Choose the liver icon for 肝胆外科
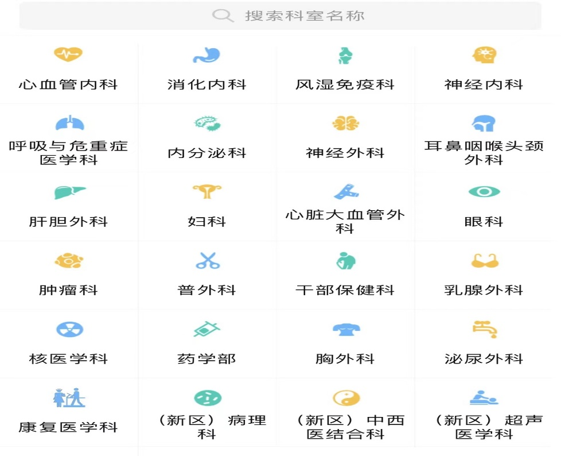Image resolution: width=561 pixels, height=456 pixels. 69,192
